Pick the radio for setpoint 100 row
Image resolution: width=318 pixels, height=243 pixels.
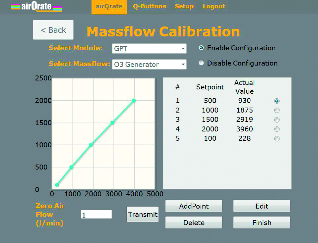click(277, 138)
